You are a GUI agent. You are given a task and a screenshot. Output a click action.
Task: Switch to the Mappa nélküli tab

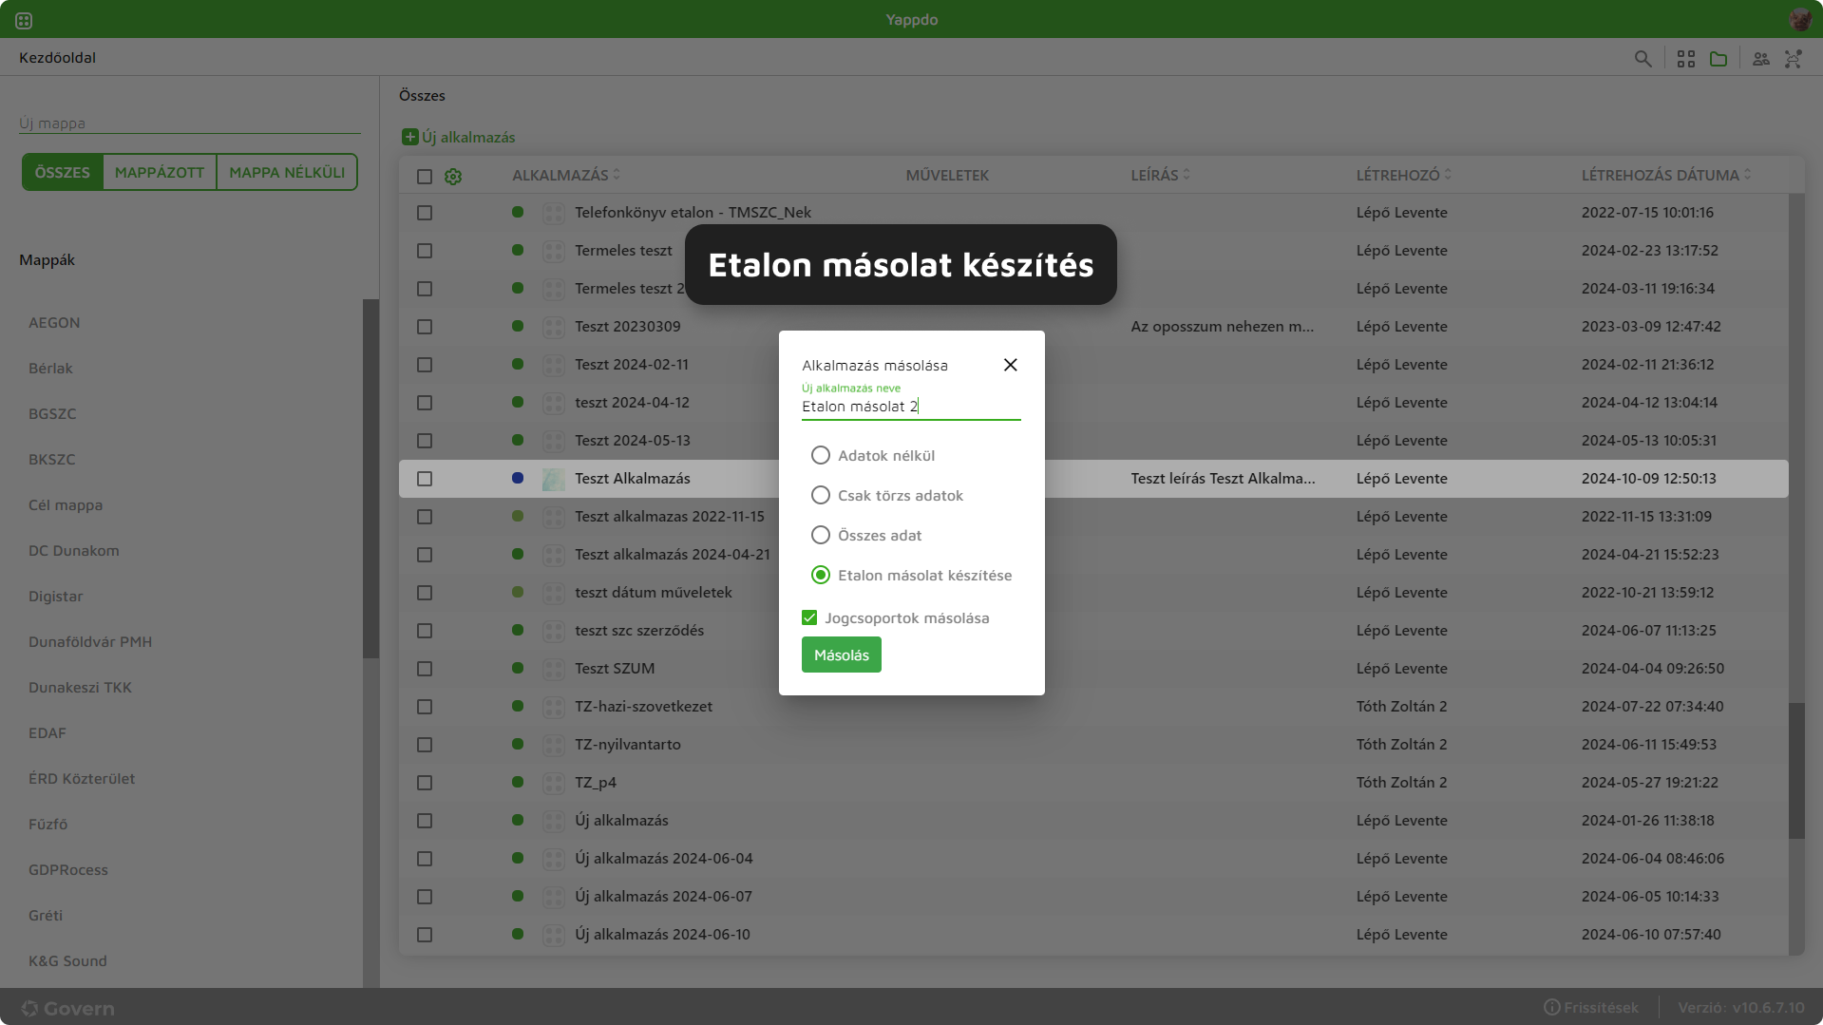tap(287, 172)
